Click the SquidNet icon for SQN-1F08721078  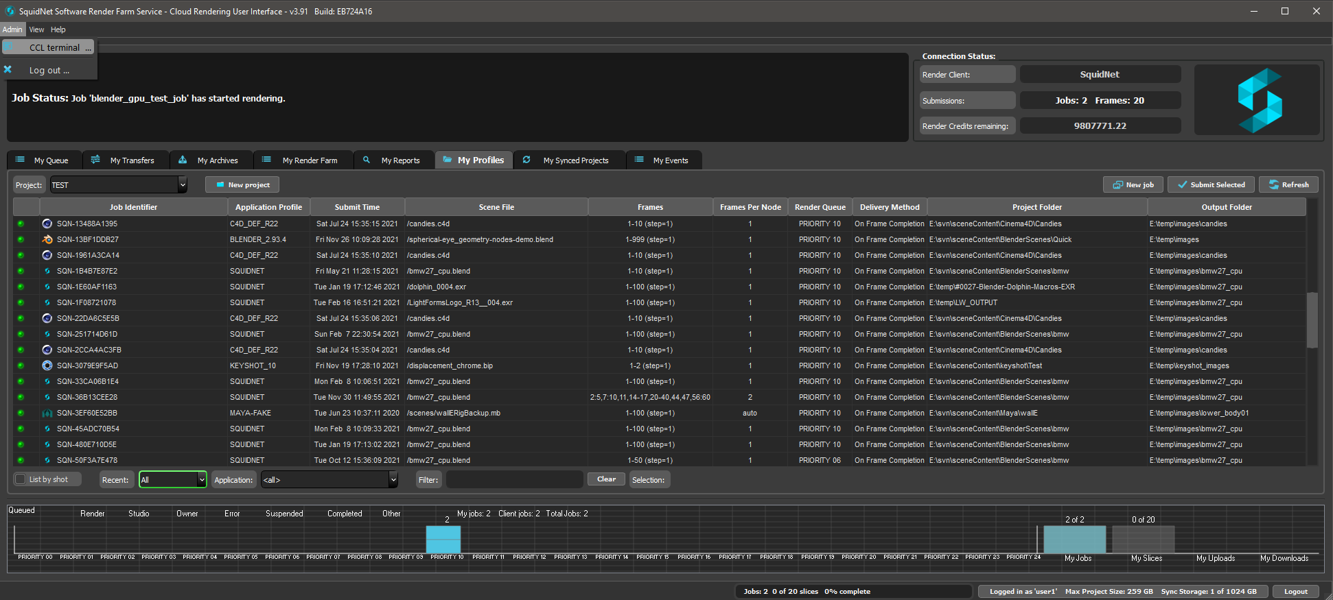pyautogui.click(x=47, y=302)
